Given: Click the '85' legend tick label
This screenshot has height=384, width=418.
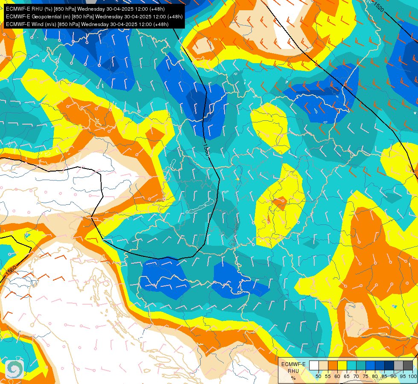Looking at the screenshot, I should click(x=384, y=376).
